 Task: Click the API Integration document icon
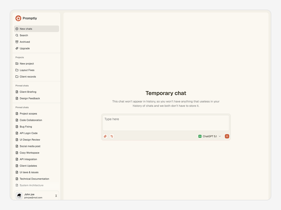coord(17,159)
